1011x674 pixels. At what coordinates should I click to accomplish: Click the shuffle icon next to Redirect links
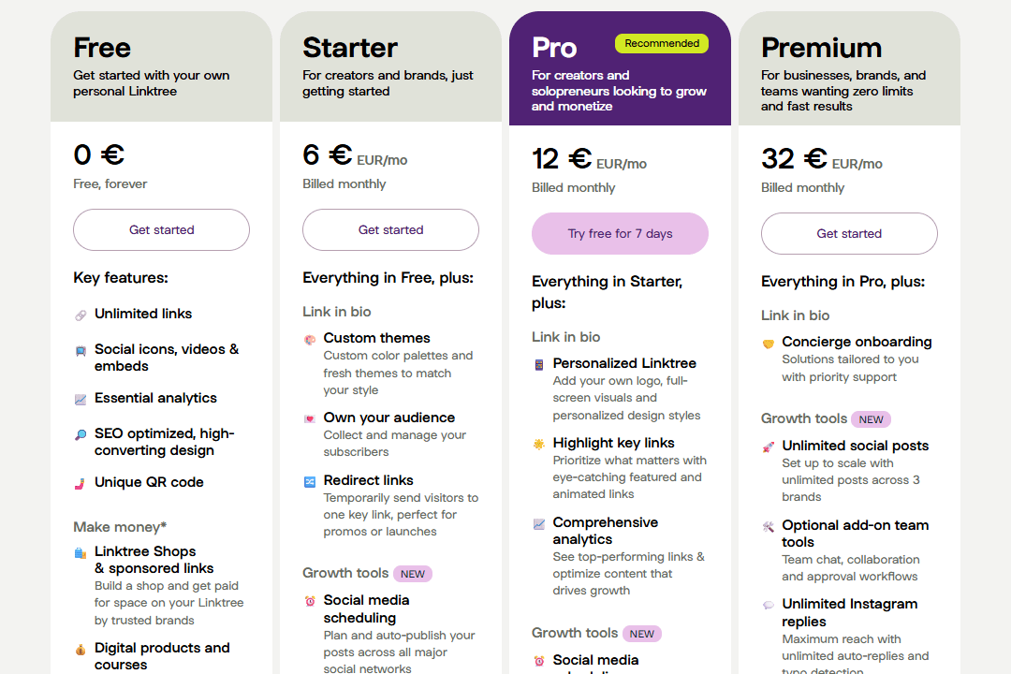(x=309, y=480)
